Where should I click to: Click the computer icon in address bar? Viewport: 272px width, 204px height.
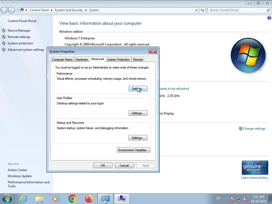click(x=22, y=10)
